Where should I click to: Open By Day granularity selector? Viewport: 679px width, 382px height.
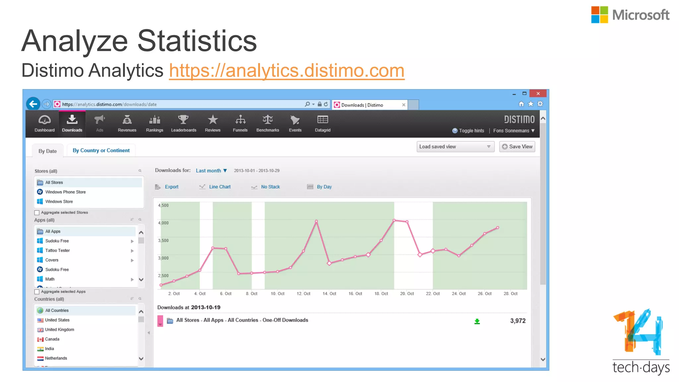319,187
